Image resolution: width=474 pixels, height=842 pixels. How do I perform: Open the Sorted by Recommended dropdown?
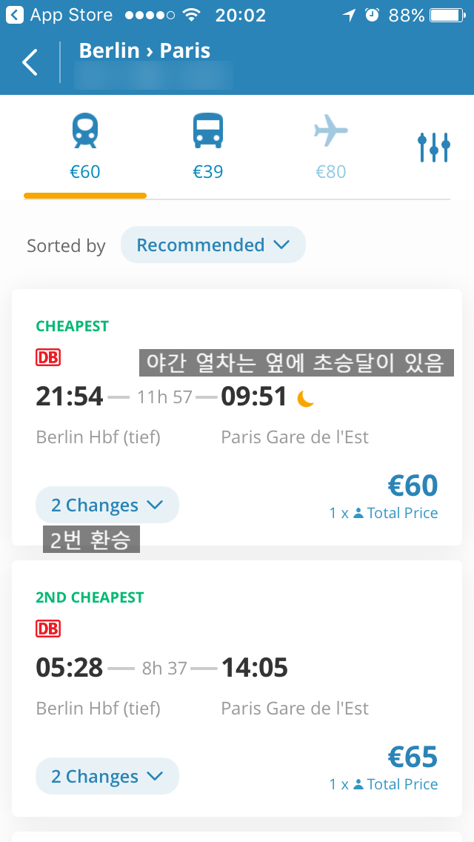pyautogui.click(x=213, y=245)
